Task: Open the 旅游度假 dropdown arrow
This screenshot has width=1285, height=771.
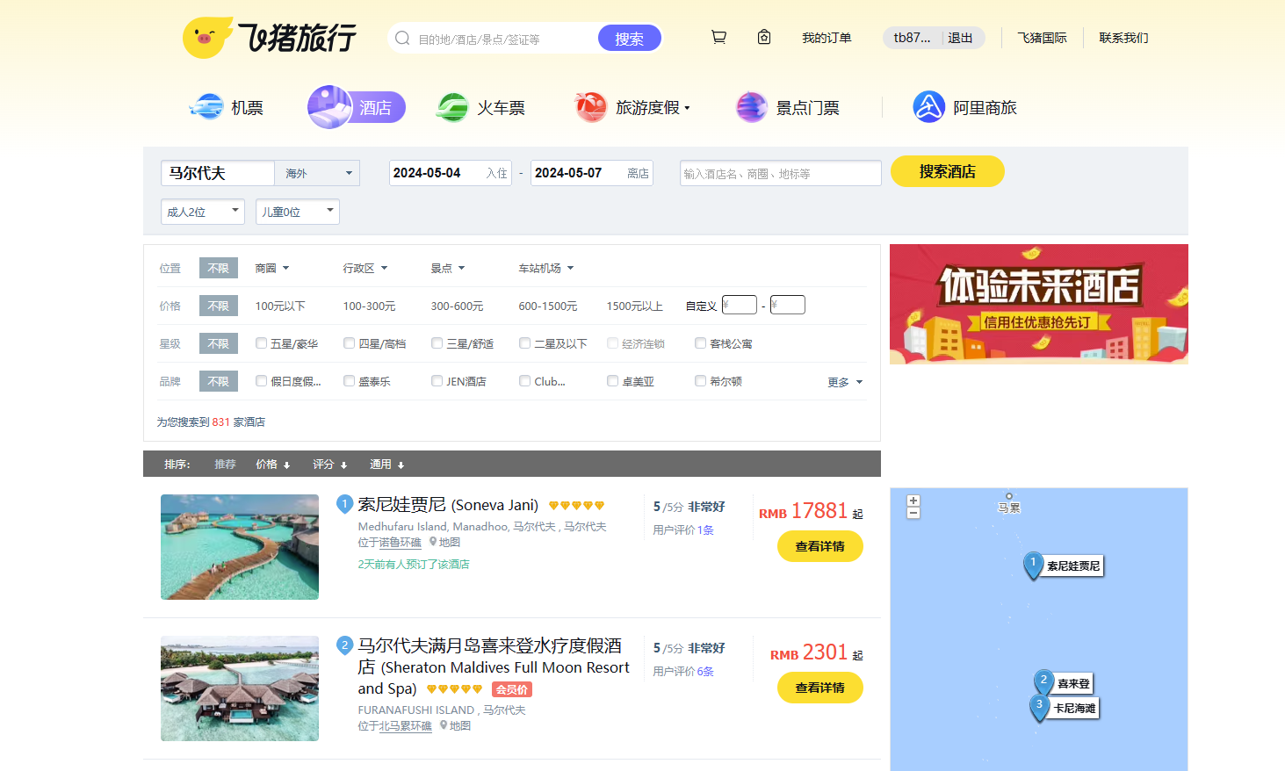Action: tap(687, 108)
